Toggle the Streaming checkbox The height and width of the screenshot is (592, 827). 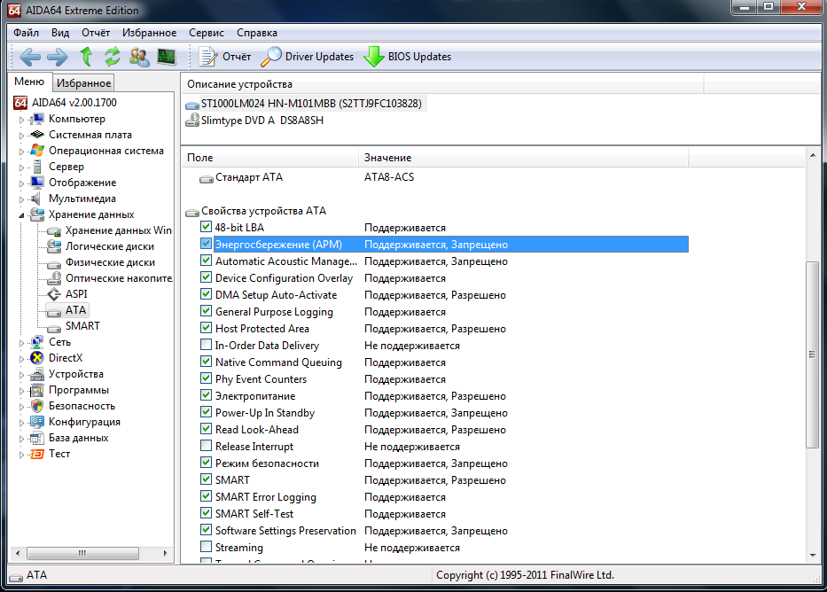pos(206,547)
